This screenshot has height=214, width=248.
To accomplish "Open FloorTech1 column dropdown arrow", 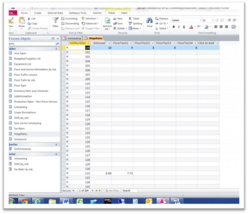I will (131, 43).
